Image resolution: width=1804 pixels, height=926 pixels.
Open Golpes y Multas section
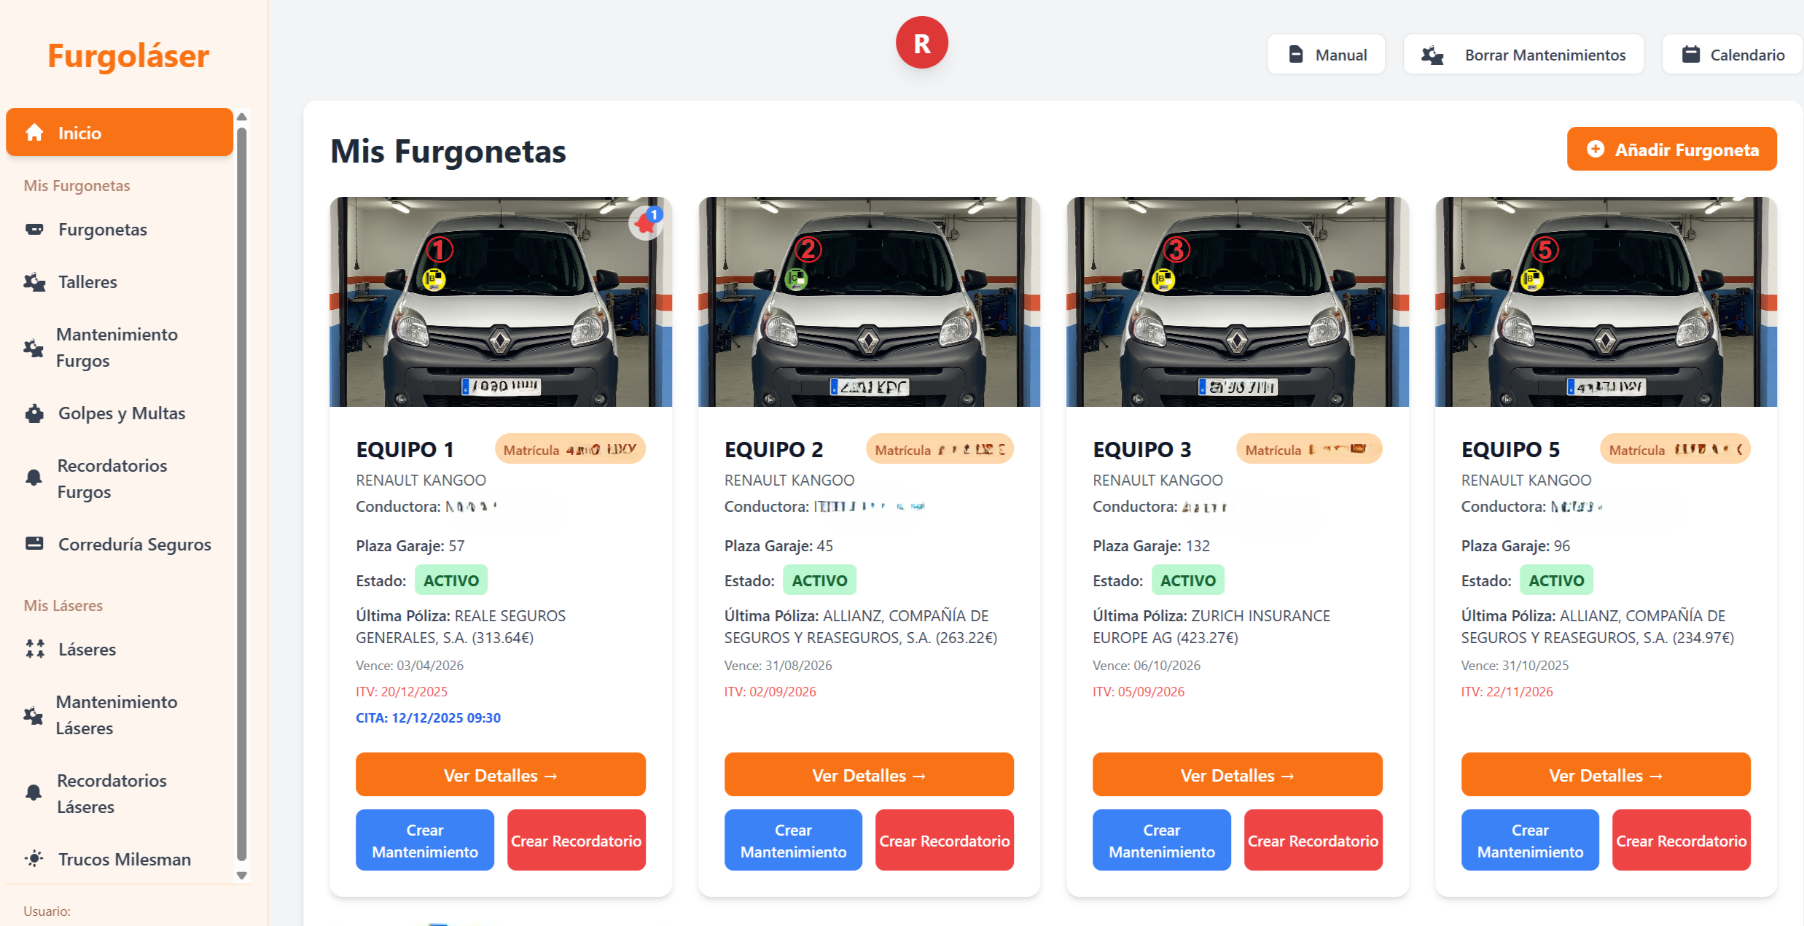[x=121, y=413]
